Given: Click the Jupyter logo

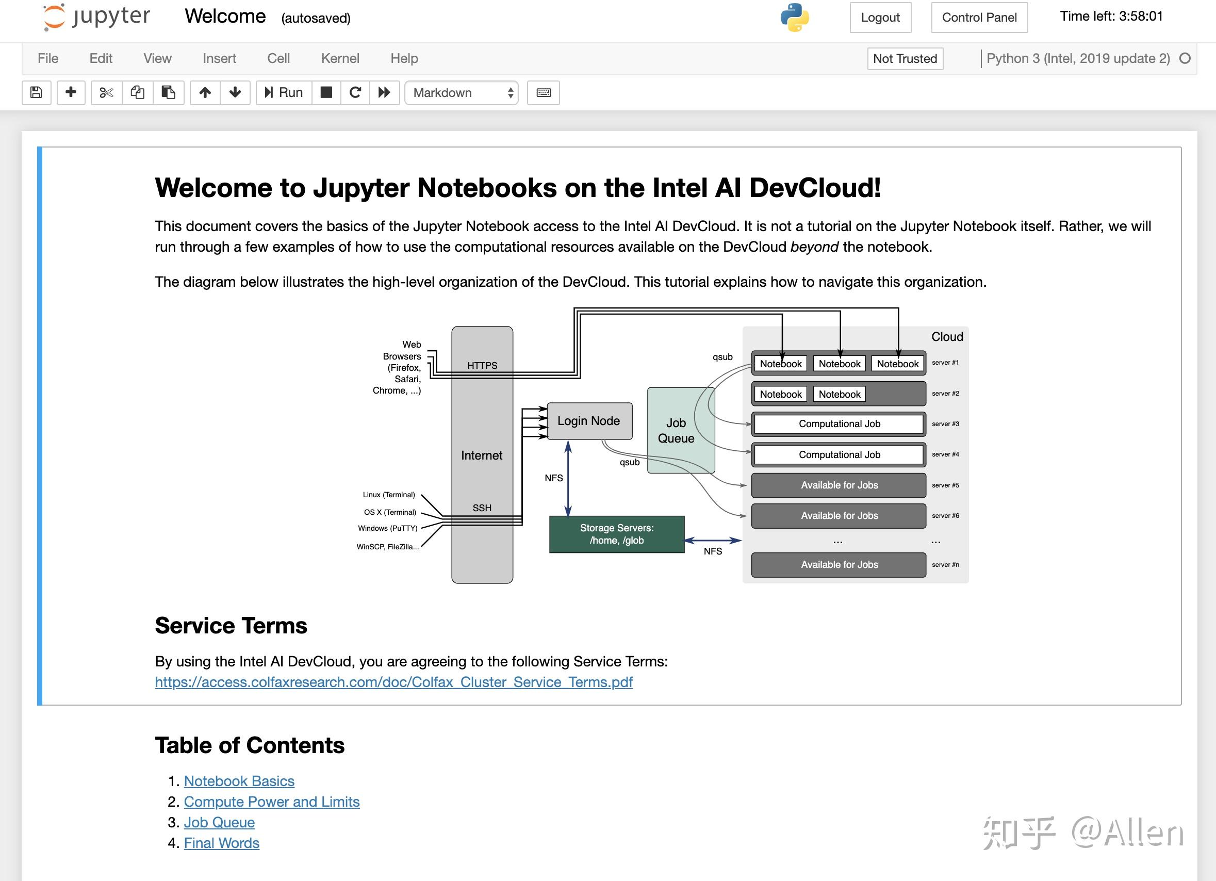Looking at the screenshot, I should [x=97, y=17].
